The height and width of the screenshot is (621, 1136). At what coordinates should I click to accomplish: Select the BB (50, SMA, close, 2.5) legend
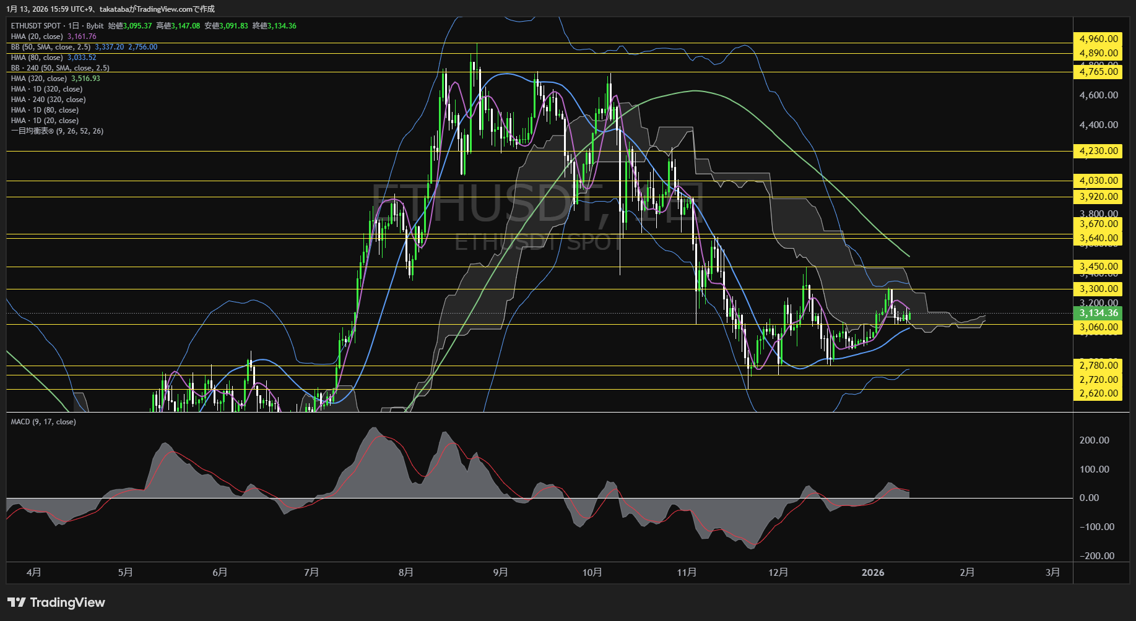pyautogui.click(x=51, y=47)
